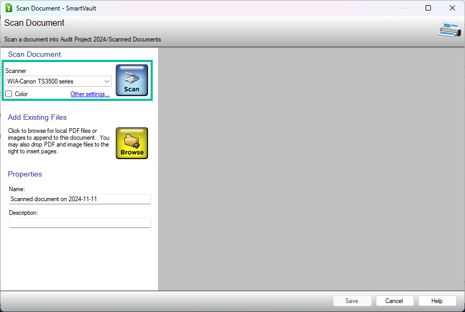Click the empty gray page preview area

pos(311,168)
